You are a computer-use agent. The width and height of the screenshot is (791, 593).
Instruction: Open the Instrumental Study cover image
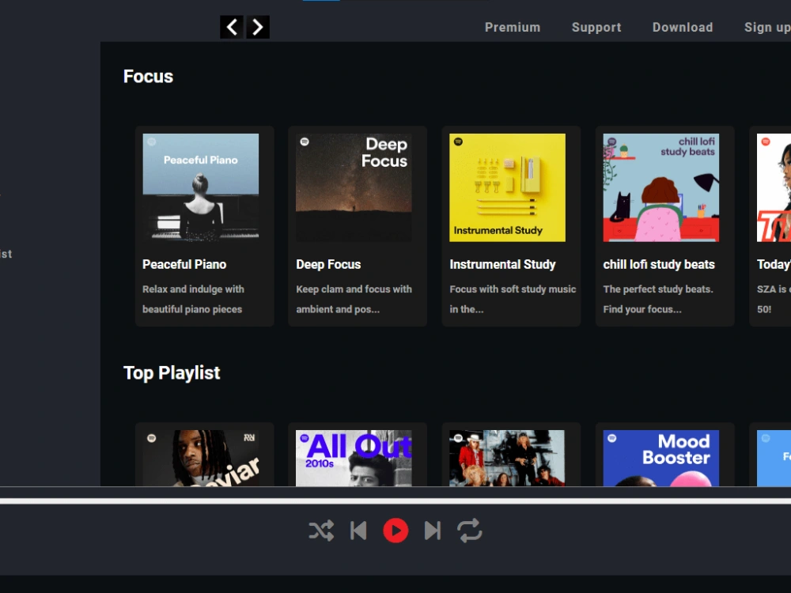tap(508, 187)
